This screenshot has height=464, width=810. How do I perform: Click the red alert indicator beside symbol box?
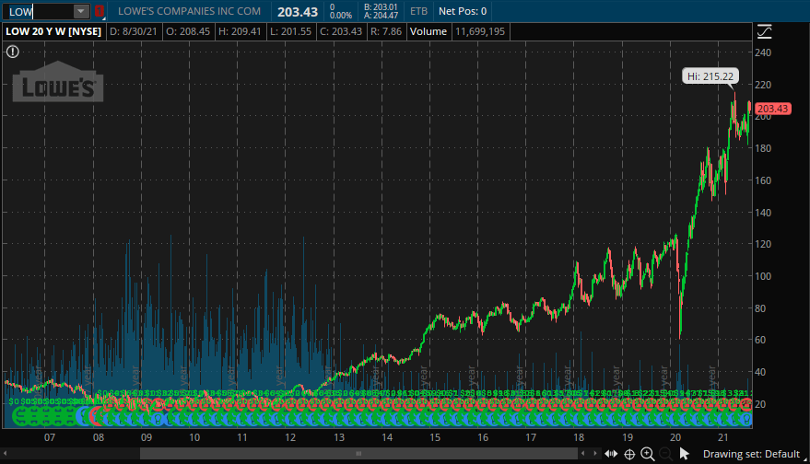(x=100, y=11)
